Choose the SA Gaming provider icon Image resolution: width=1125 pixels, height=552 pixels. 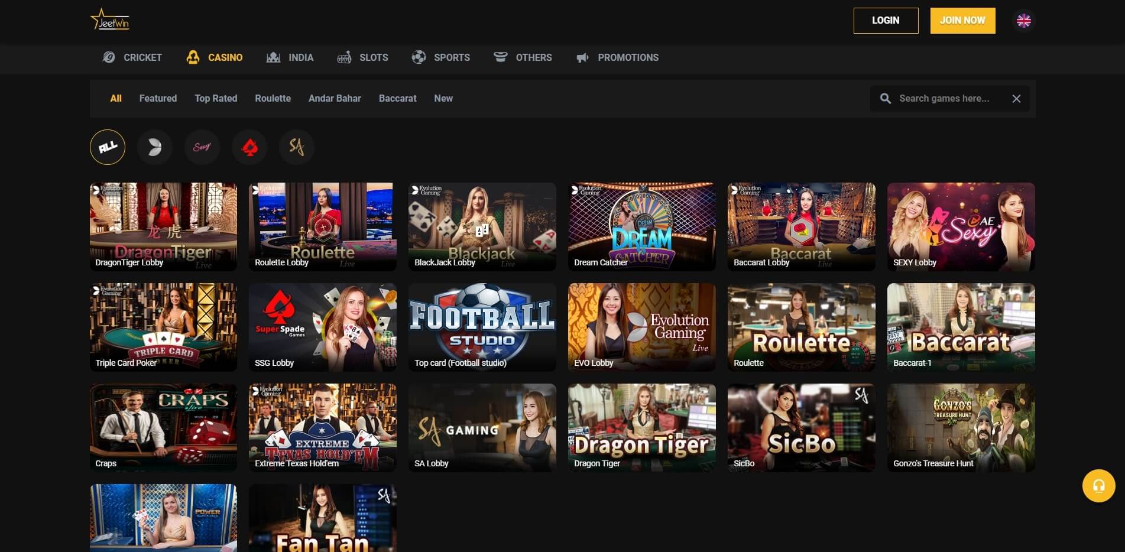coord(296,147)
